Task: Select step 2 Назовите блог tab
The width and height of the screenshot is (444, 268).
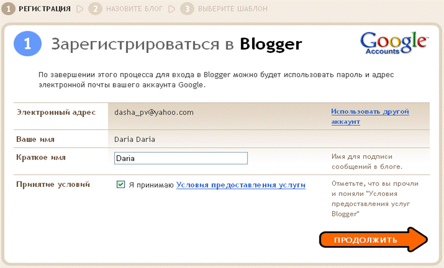Action: click(x=126, y=9)
